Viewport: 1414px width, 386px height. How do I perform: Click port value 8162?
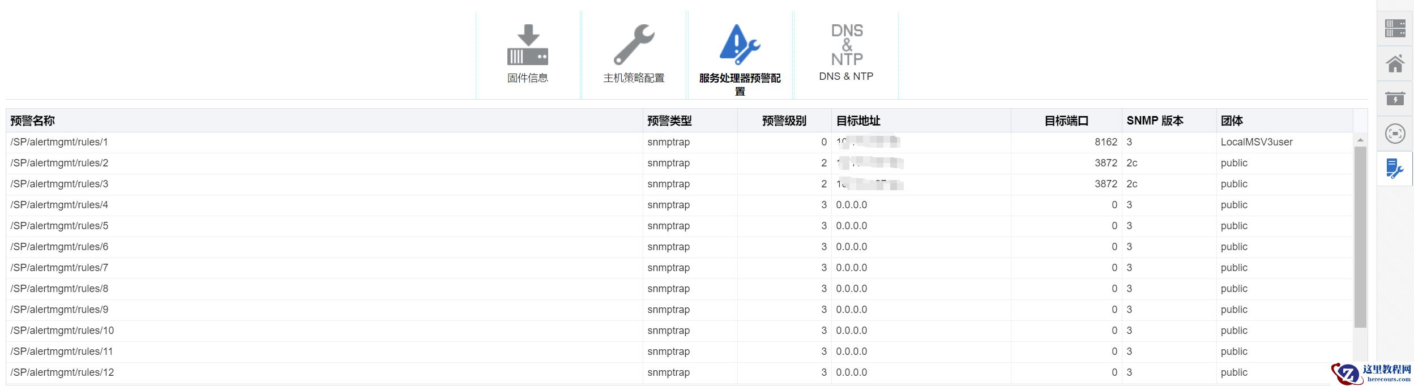[x=1106, y=142]
